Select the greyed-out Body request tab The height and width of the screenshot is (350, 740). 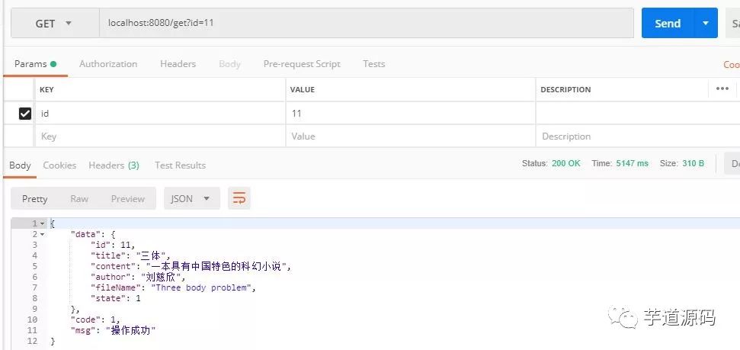point(230,64)
